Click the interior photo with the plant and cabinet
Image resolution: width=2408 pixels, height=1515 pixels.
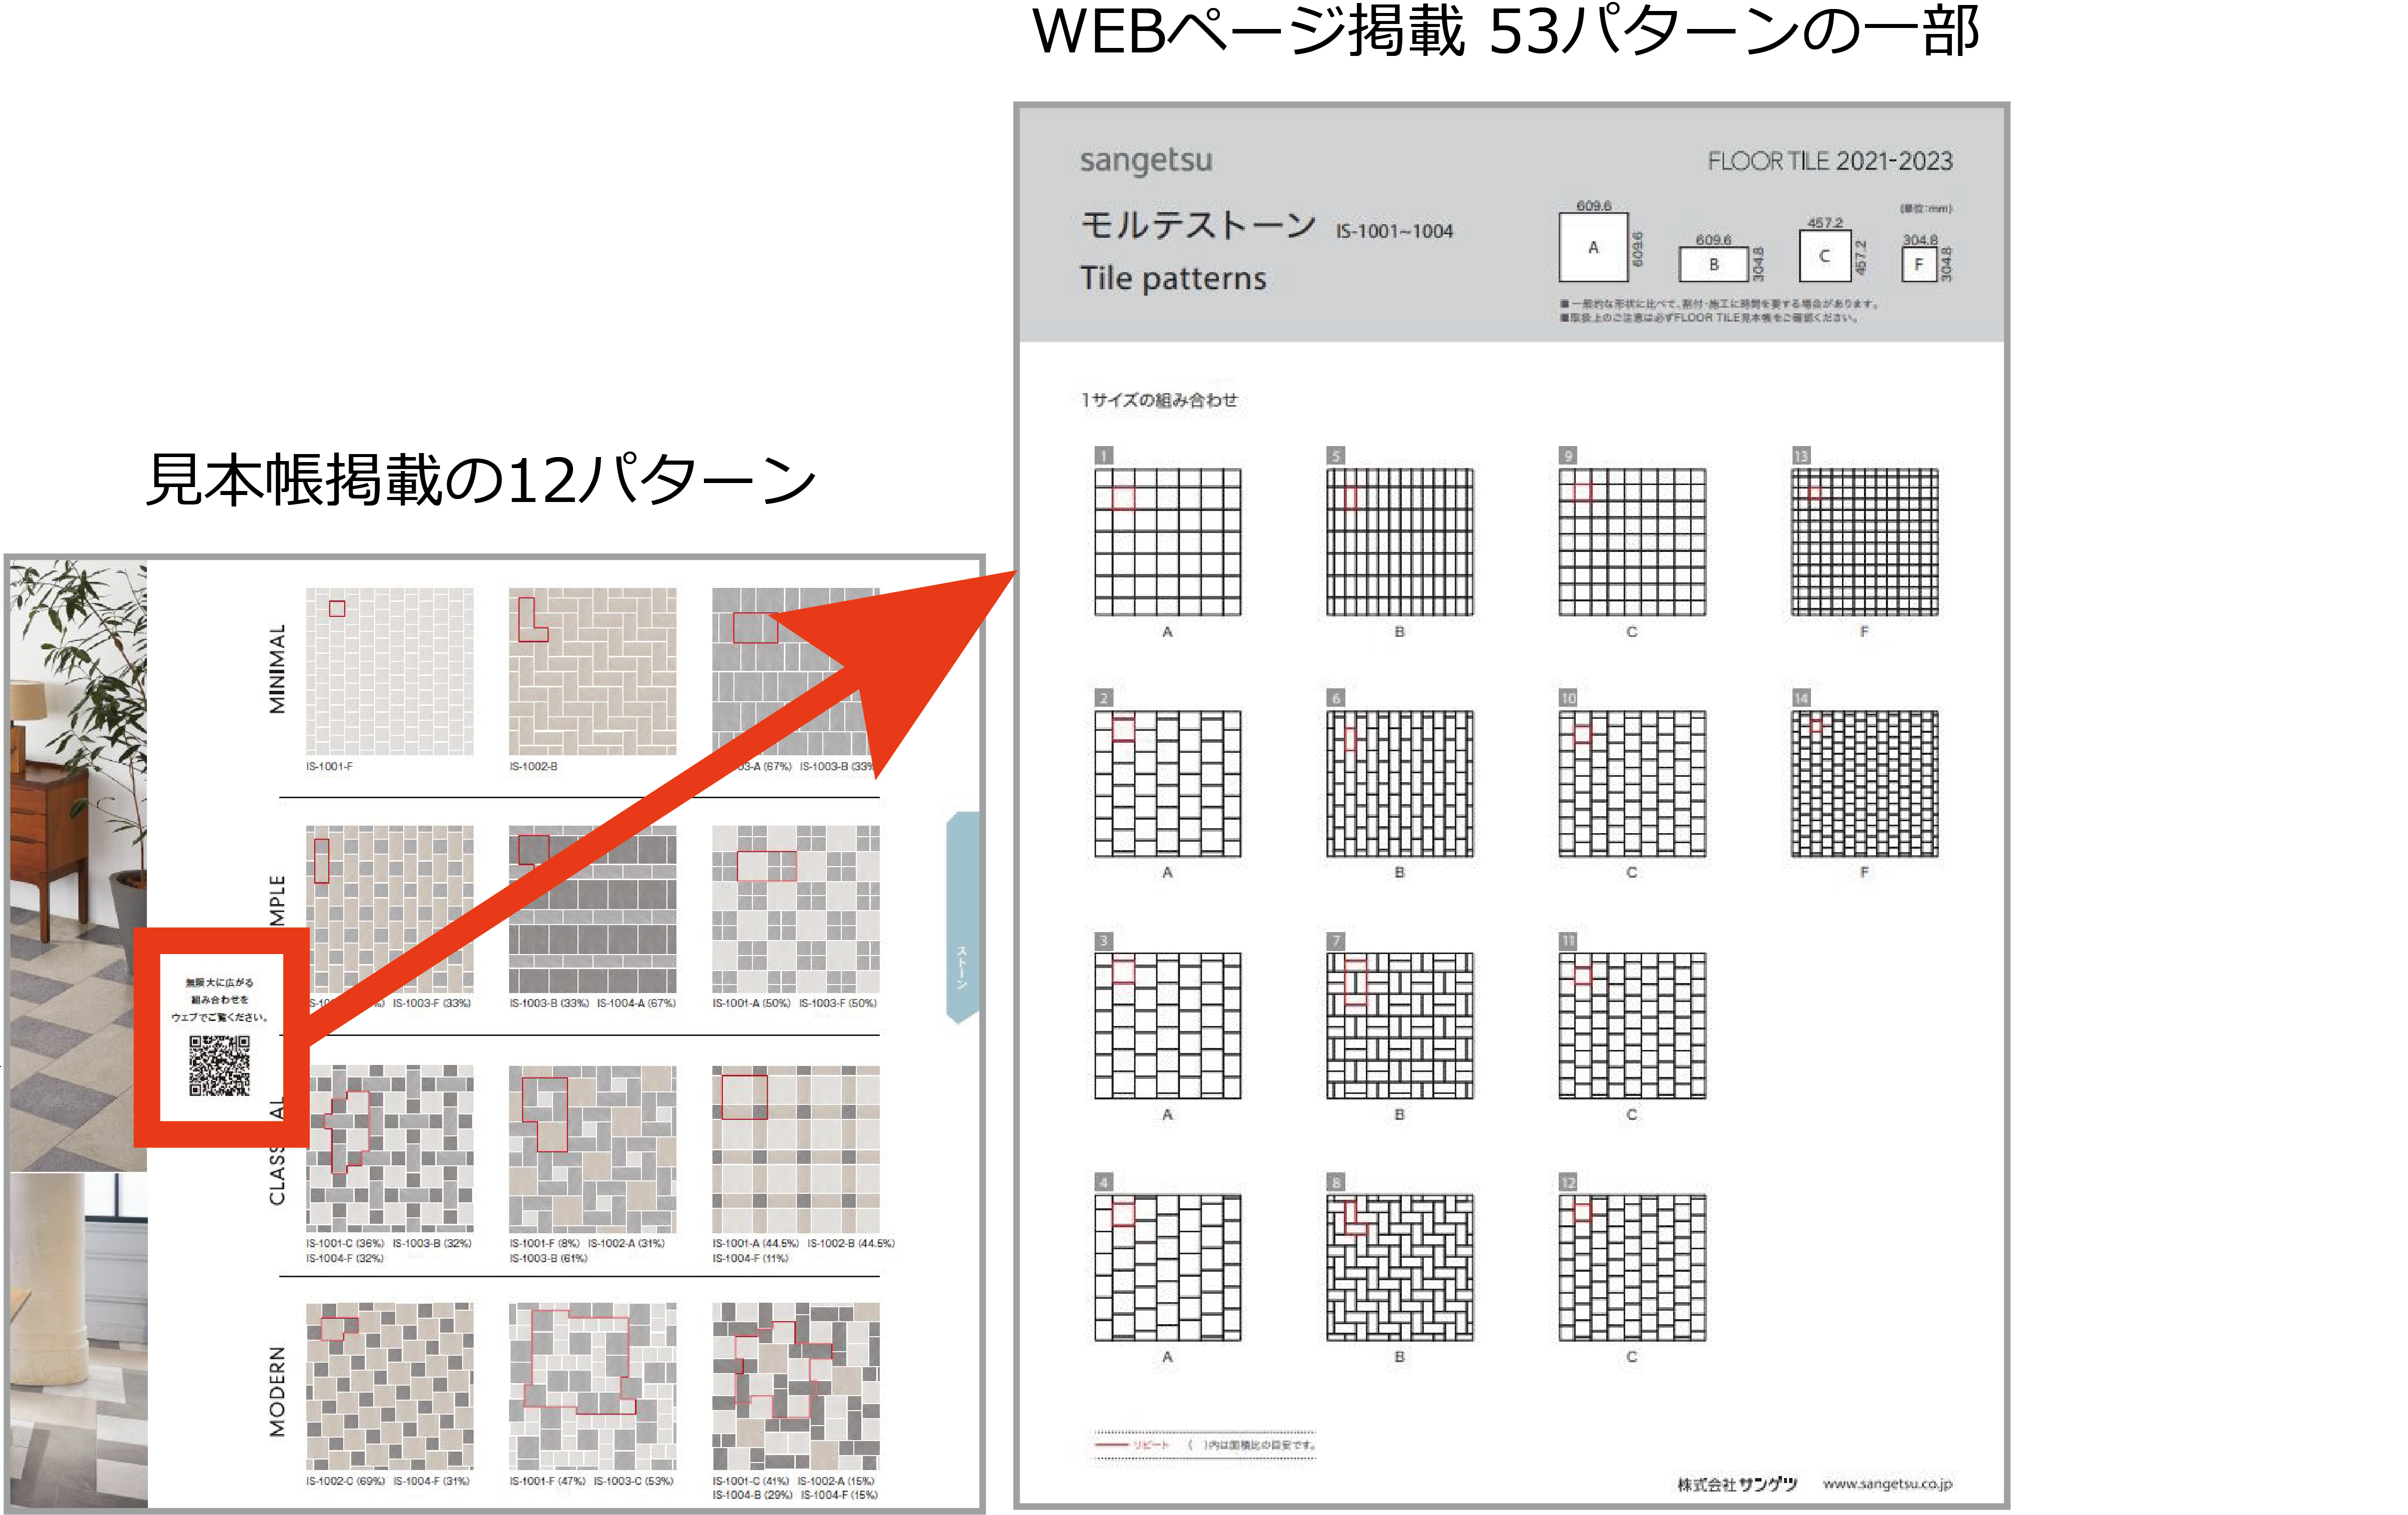pyautogui.click(x=78, y=865)
